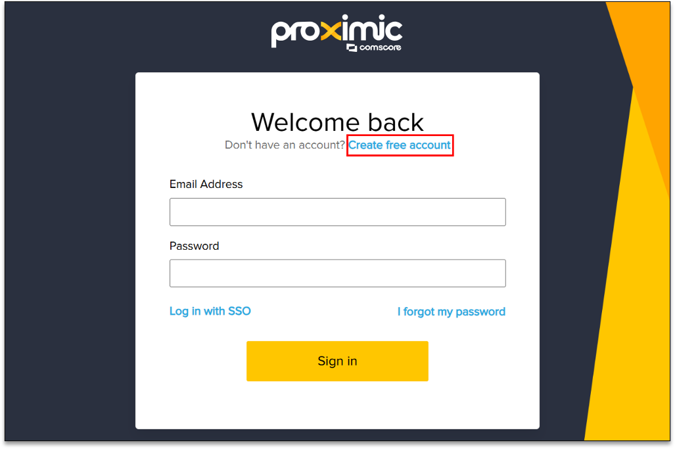
Task: Click the Password field label
Action: click(194, 246)
